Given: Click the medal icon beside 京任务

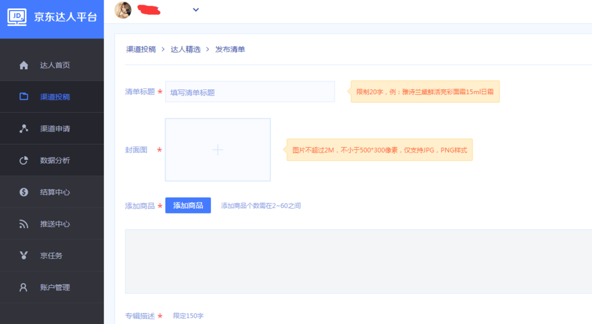Looking at the screenshot, I should click(x=24, y=256).
